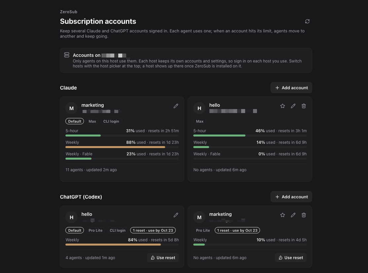This screenshot has height=273, width=368.
Task: Click the Default badge on Claude marketing
Action: (75, 121)
